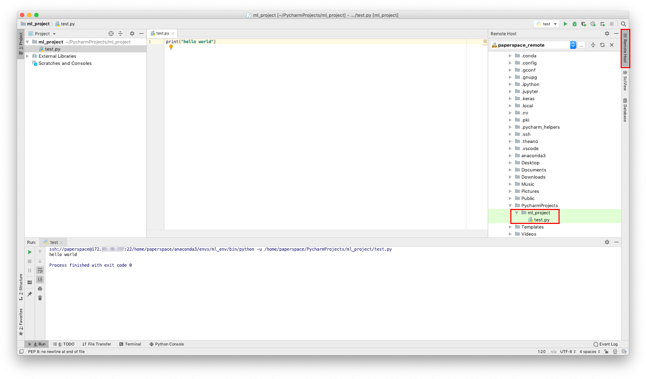The image size is (646, 379).
Task: Select the Desktop folder in Remote Host
Action: 530,163
